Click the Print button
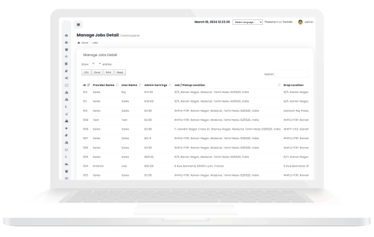 coord(108,72)
